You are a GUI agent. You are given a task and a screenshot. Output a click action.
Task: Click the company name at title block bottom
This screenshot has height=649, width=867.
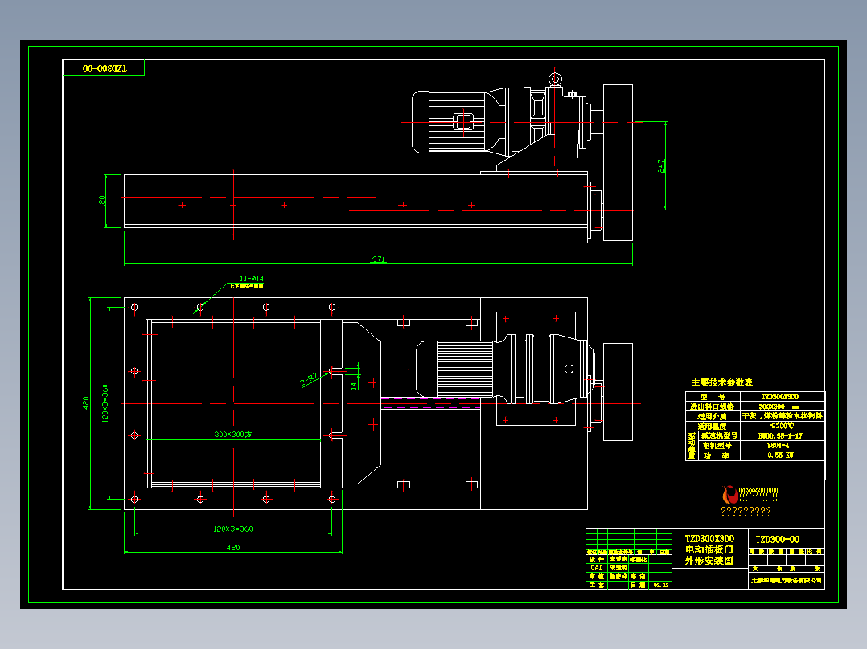tap(786, 581)
